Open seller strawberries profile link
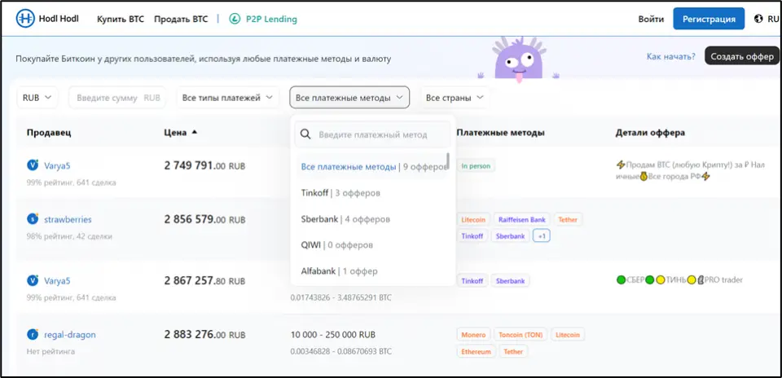 coord(68,219)
